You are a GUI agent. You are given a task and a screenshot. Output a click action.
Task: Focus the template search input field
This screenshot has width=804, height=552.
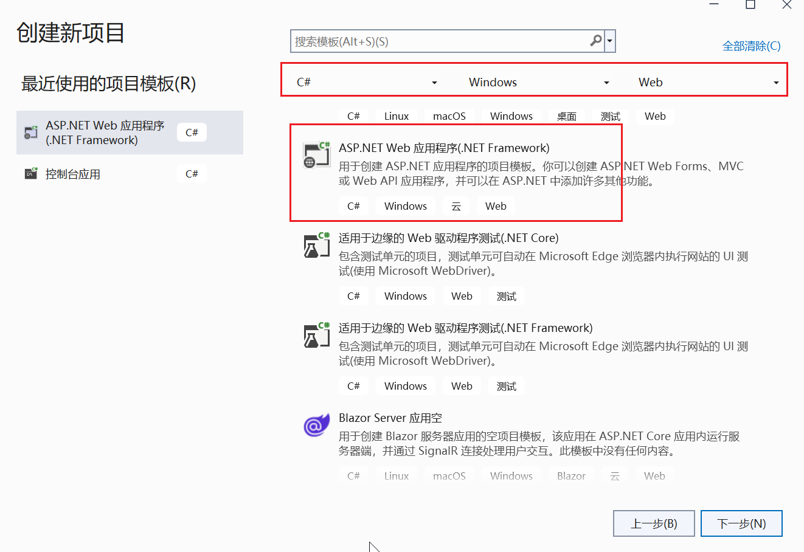click(440, 41)
